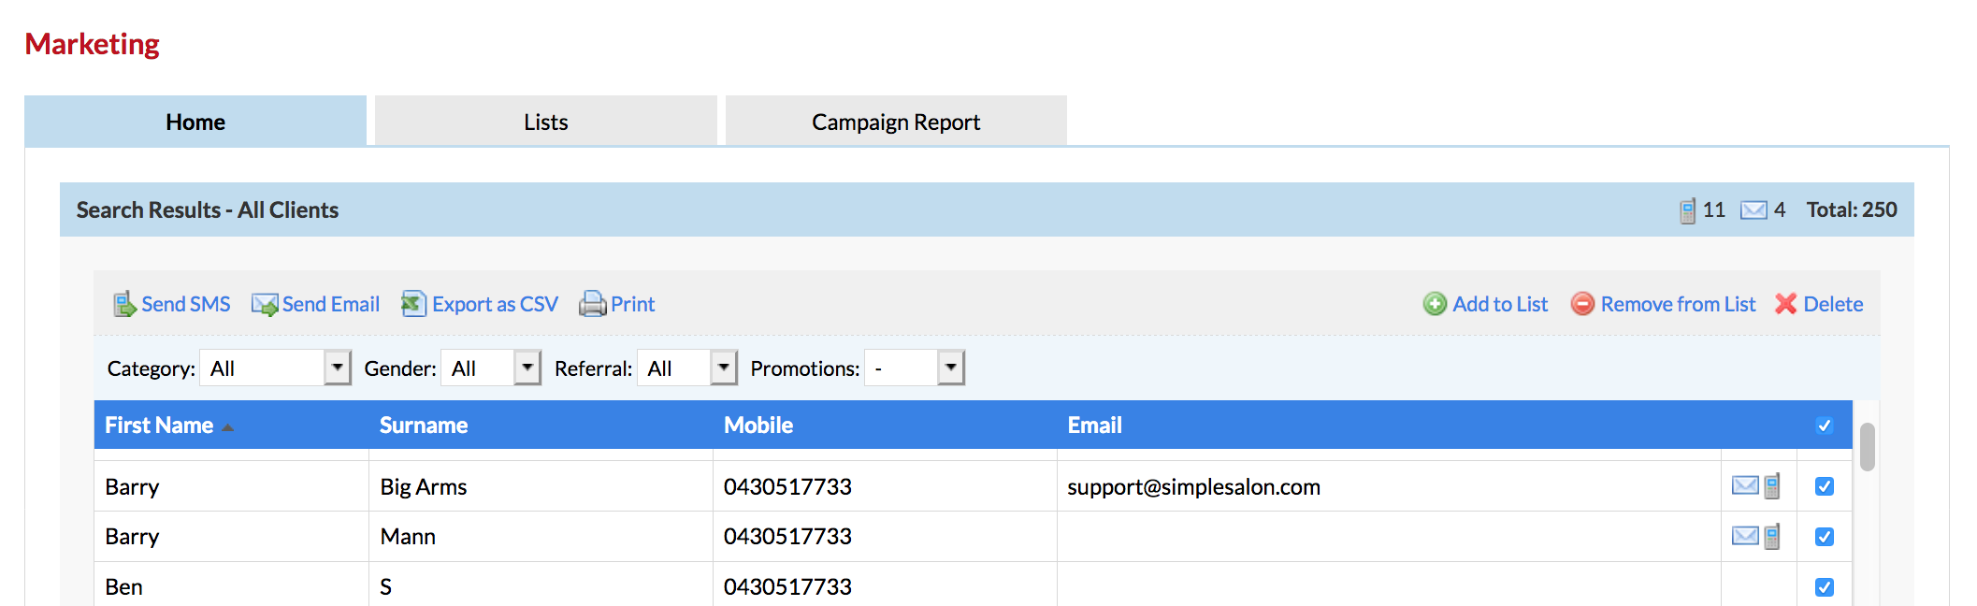Open the Campaign Report tab
This screenshot has height=606, width=1977.
[x=895, y=122]
